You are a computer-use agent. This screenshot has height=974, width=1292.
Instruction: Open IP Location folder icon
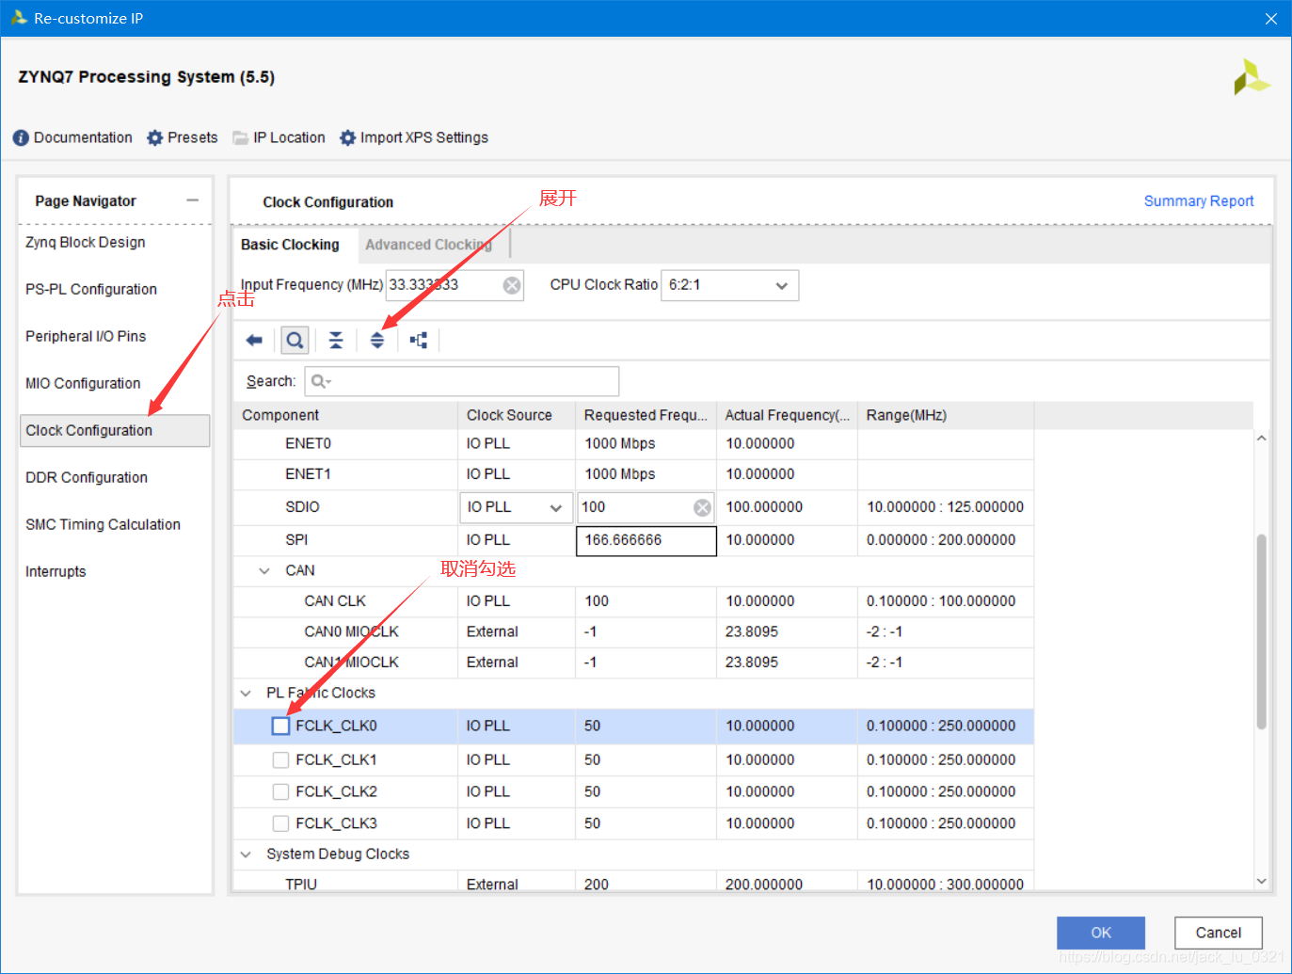(x=241, y=138)
